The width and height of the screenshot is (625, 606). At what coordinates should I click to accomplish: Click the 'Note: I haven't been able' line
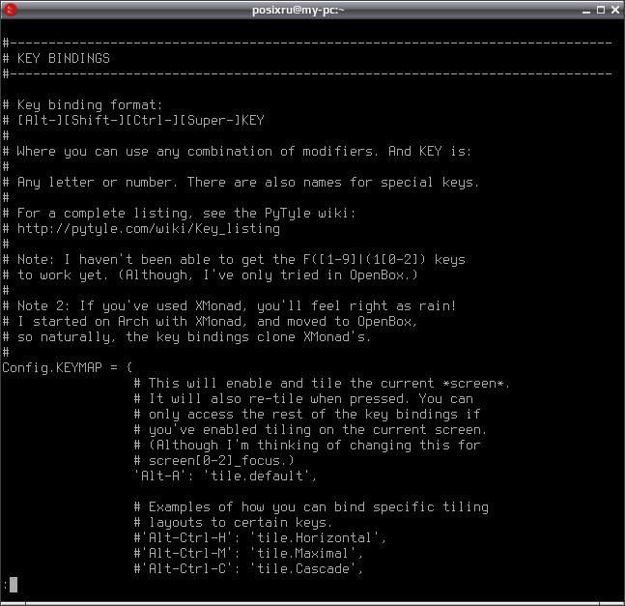[x=234, y=260]
